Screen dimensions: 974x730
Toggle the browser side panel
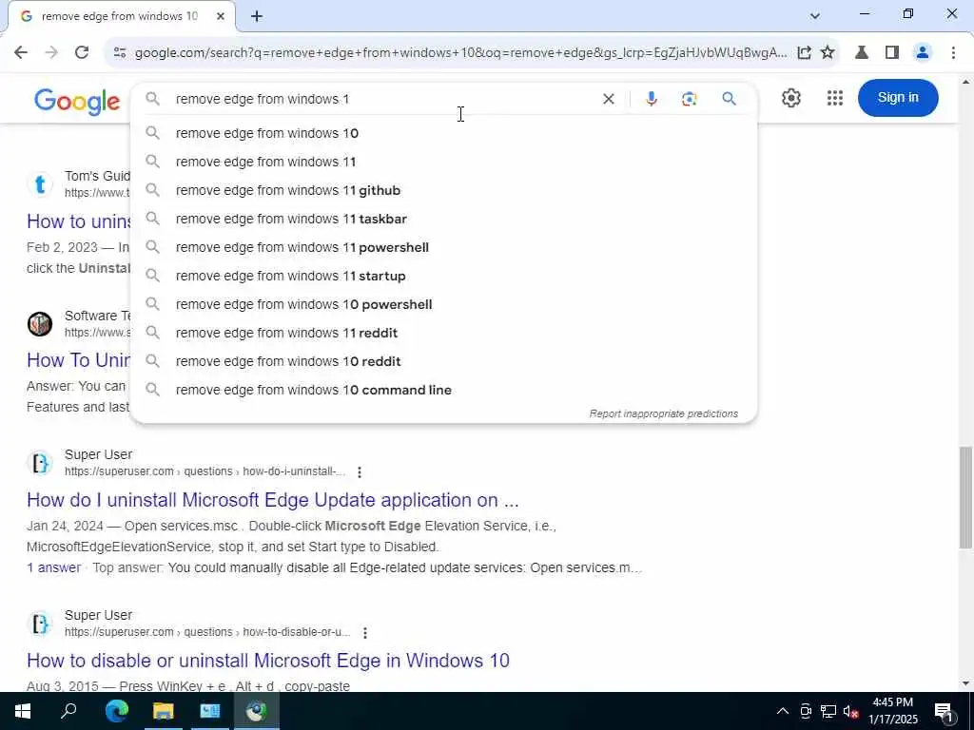coord(892,53)
